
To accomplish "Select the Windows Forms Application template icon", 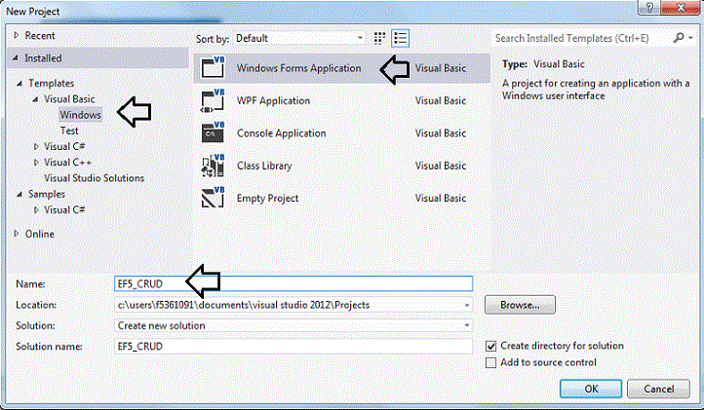I will click(213, 68).
